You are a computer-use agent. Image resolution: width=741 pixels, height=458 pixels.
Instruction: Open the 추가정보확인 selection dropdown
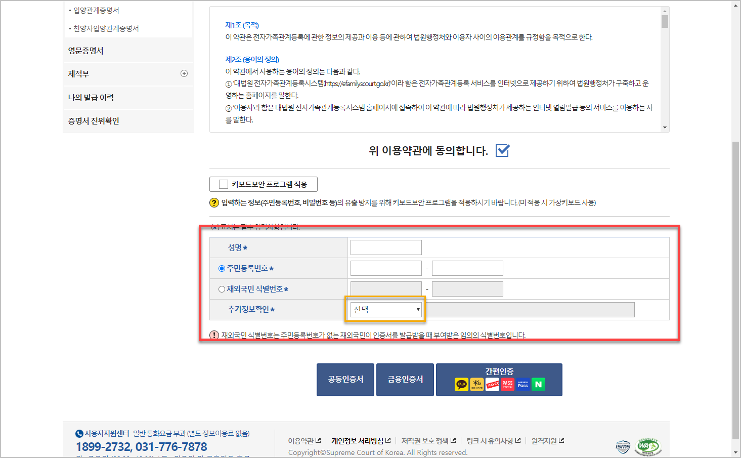tap(385, 309)
